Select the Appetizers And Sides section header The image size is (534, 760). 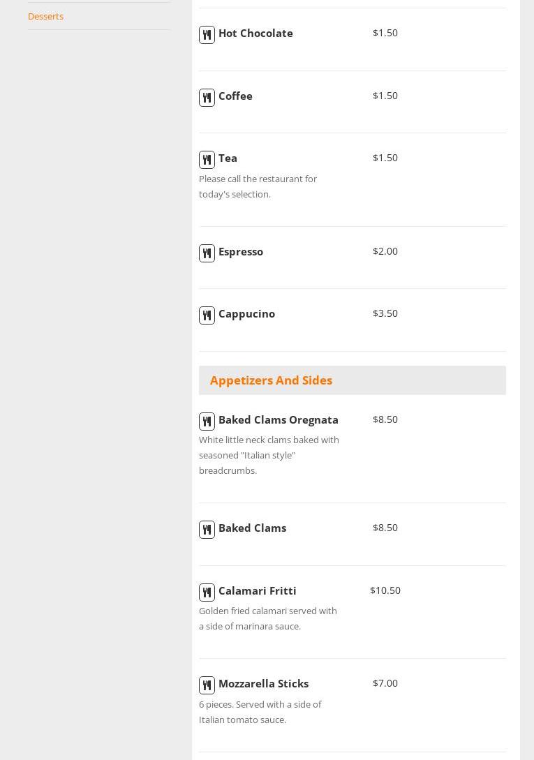pyautogui.click(x=271, y=380)
